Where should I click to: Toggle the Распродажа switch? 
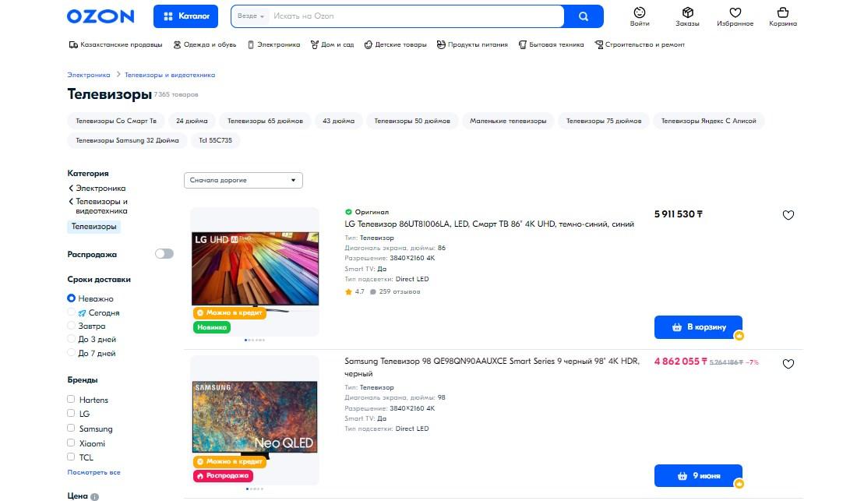164,254
